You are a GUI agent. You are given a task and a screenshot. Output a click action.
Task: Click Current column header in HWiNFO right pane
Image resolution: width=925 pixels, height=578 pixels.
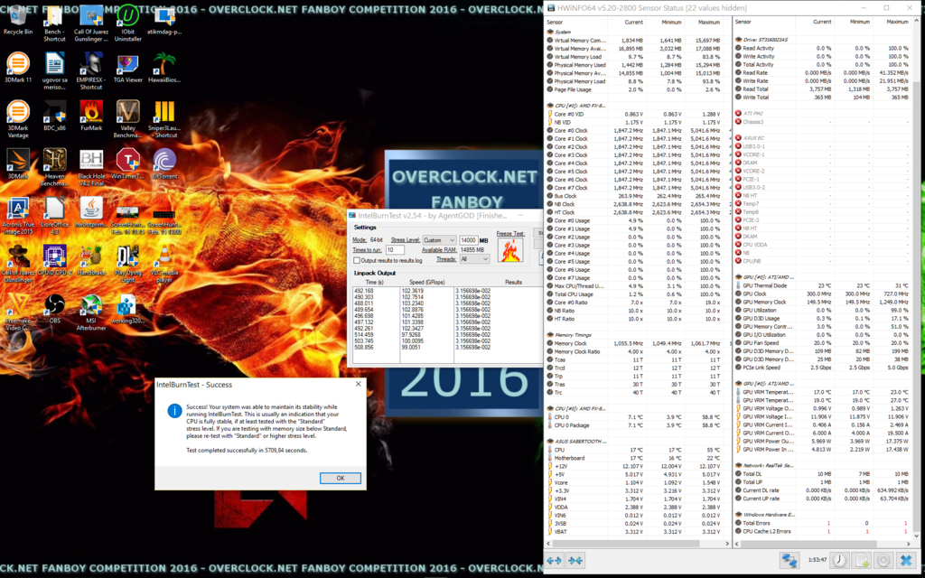822,22
